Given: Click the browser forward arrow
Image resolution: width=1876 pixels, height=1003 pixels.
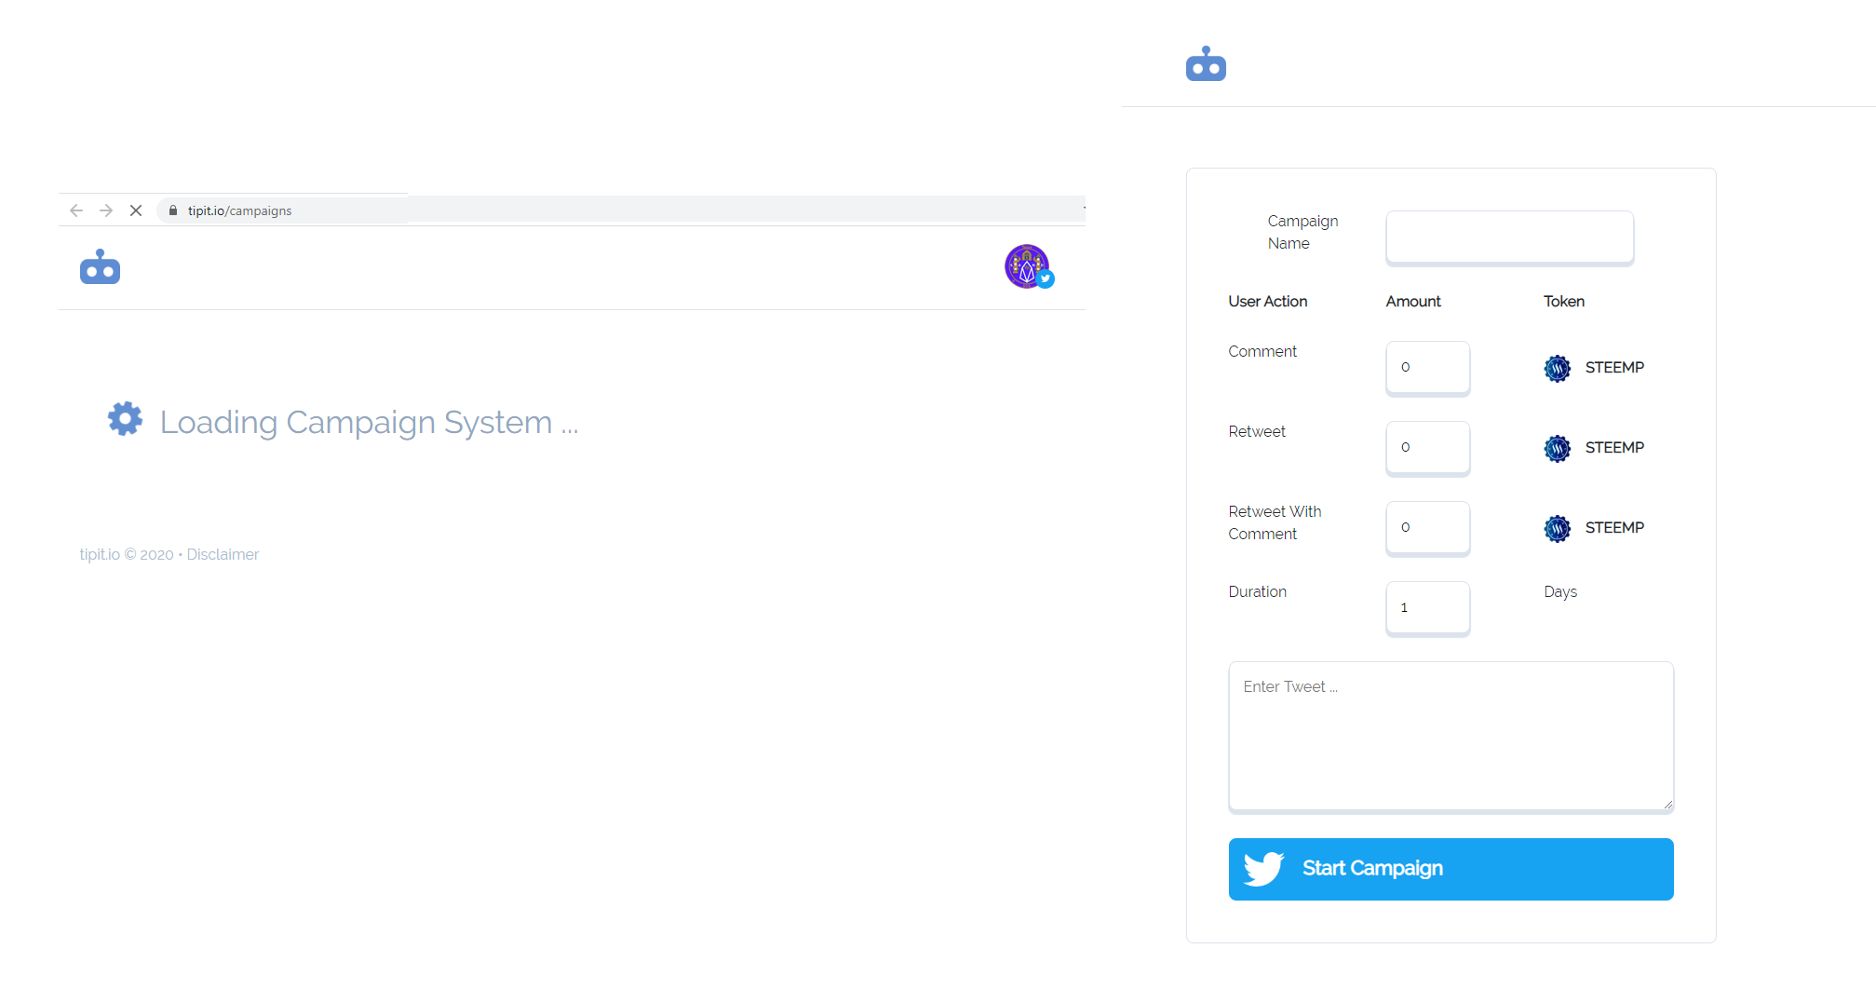Looking at the screenshot, I should (x=106, y=210).
